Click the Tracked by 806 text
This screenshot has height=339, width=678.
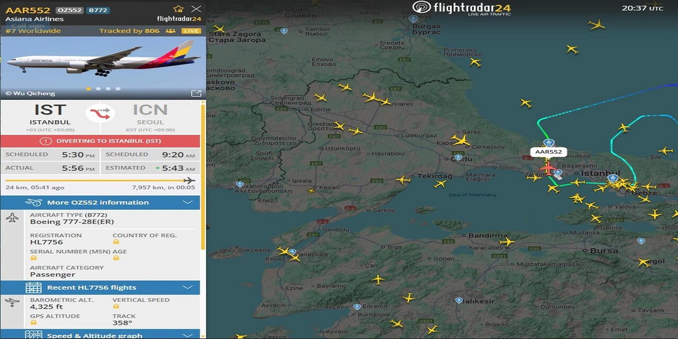click(129, 31)
